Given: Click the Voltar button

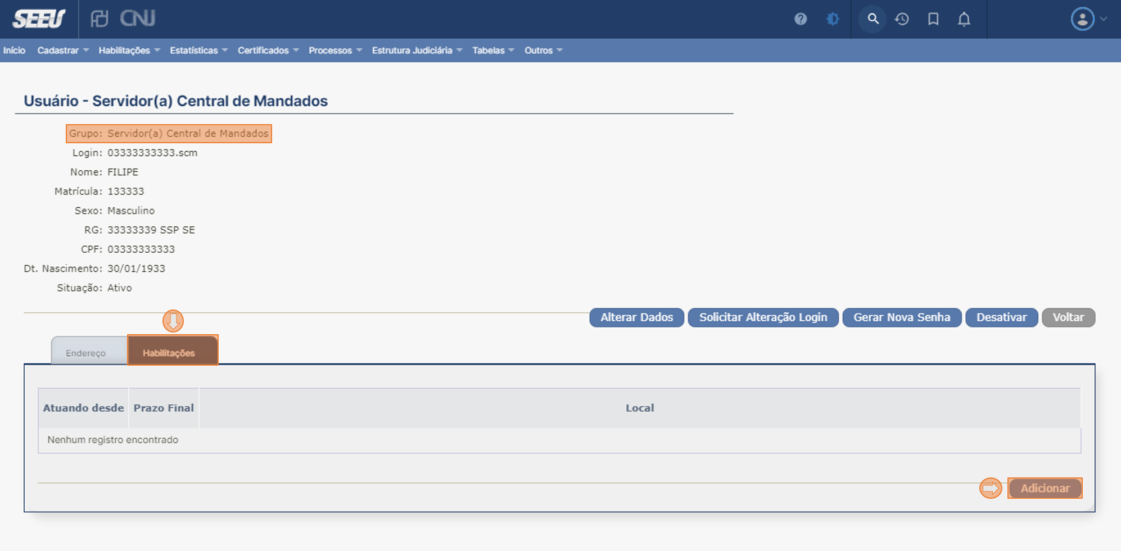Looking at the screenshot, I should point(1068,317).
